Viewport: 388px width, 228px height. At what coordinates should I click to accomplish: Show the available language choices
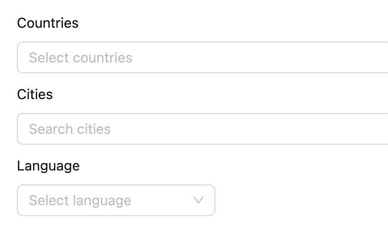[116, 200]
